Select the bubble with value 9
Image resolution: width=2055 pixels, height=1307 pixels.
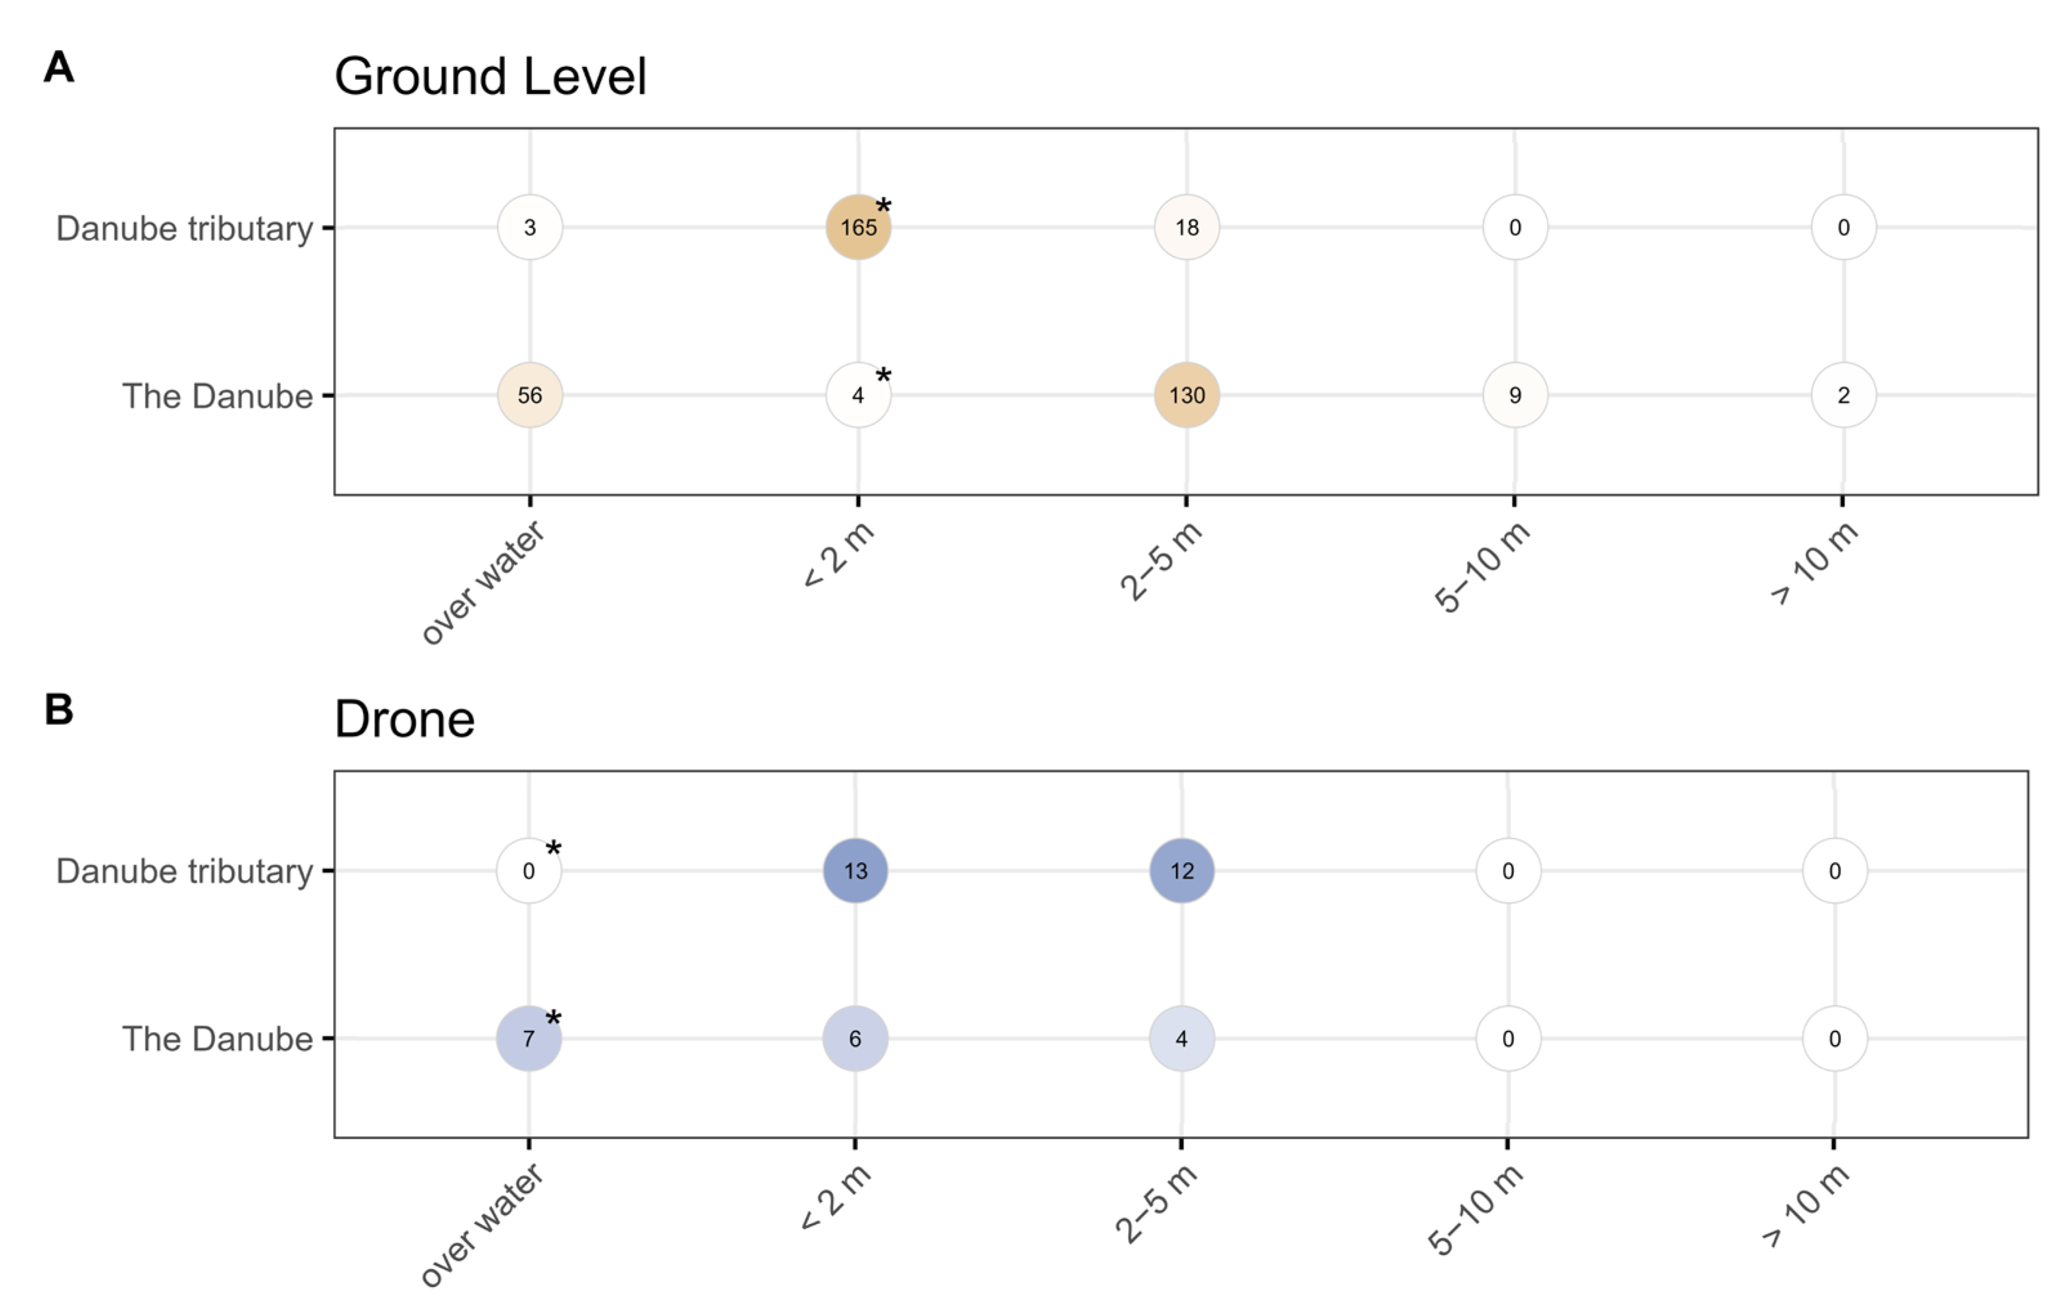coord(1515,395)
